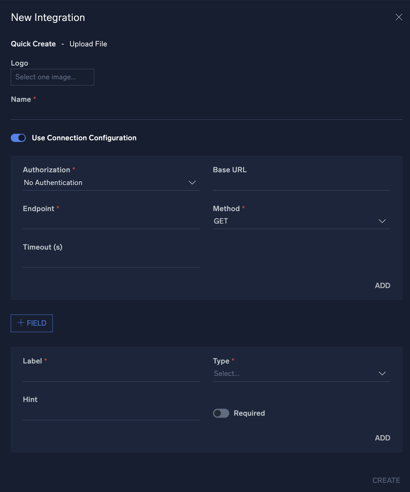Click the ADD link in connection configuration

(x=382, y=285)
